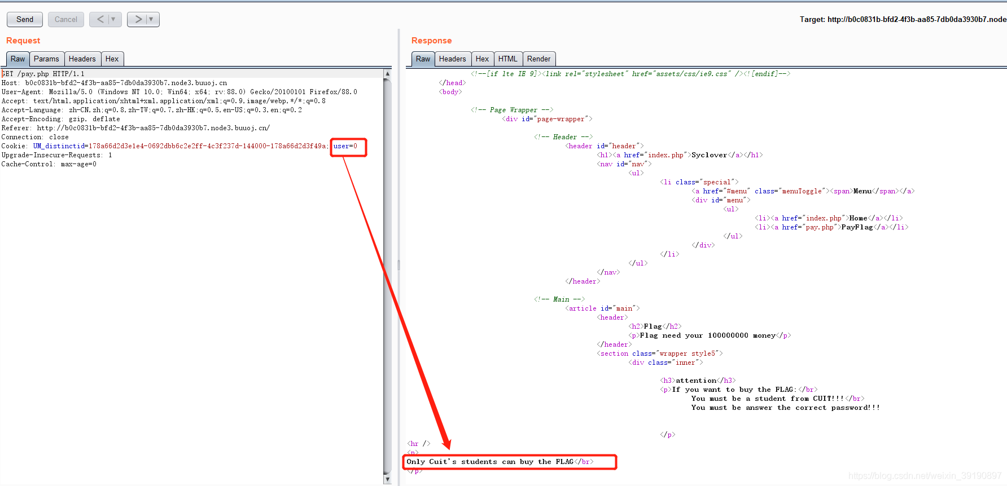Click the Response panel heading
The image size is (1007, 486).
tap(431, 41)
